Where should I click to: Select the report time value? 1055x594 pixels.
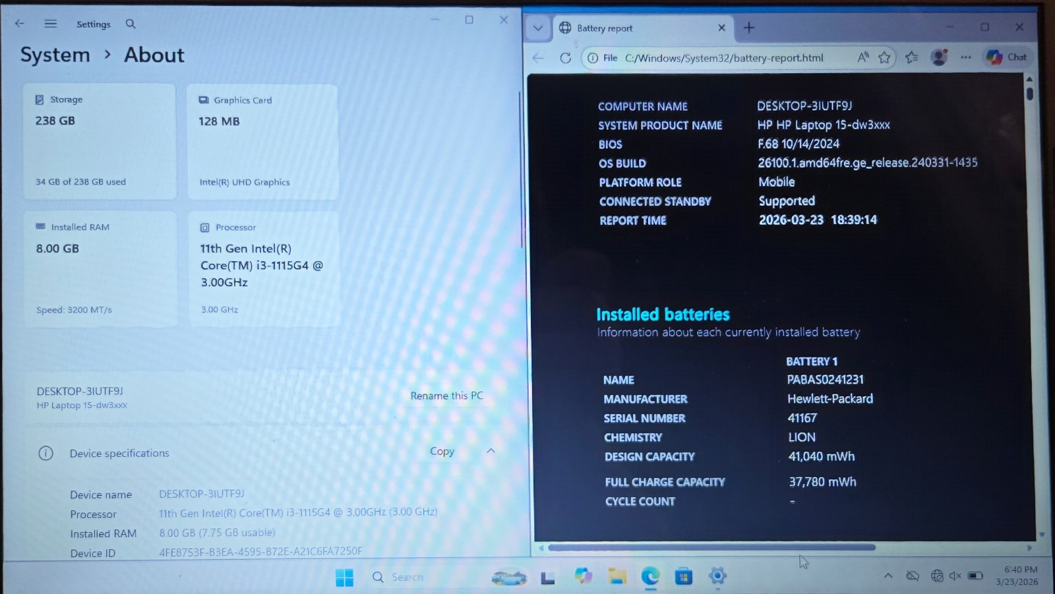(x=818, y=220)
